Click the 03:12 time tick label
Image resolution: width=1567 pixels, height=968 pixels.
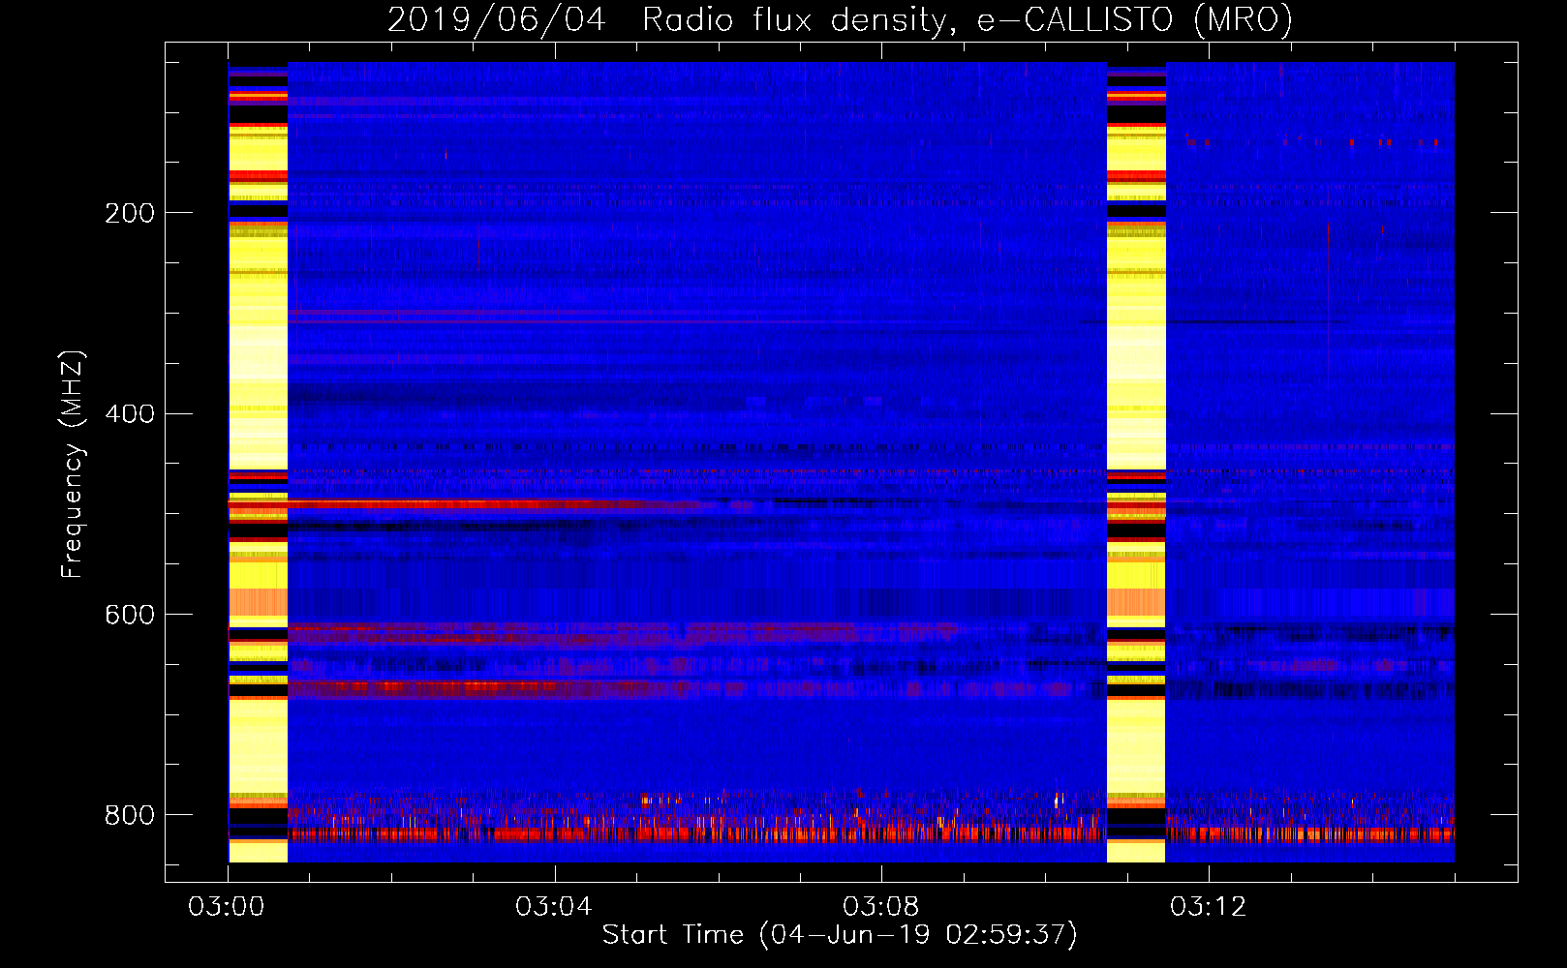click(1208, 907)
